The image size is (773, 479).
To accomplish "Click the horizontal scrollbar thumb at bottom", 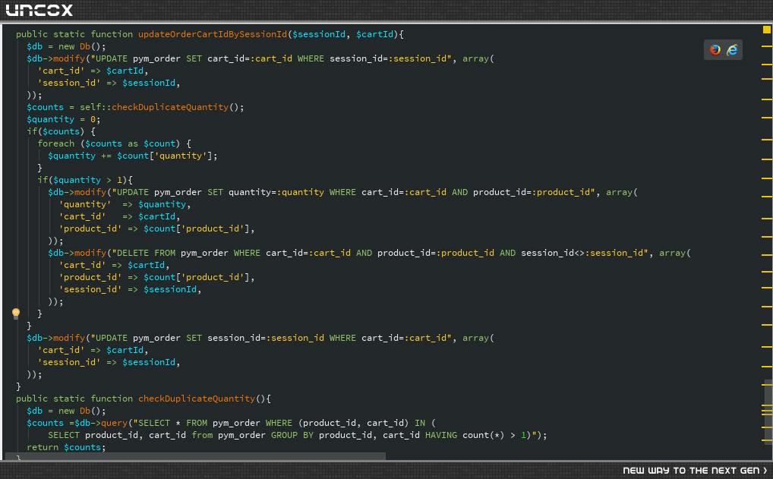I will (x=195, y=456).
